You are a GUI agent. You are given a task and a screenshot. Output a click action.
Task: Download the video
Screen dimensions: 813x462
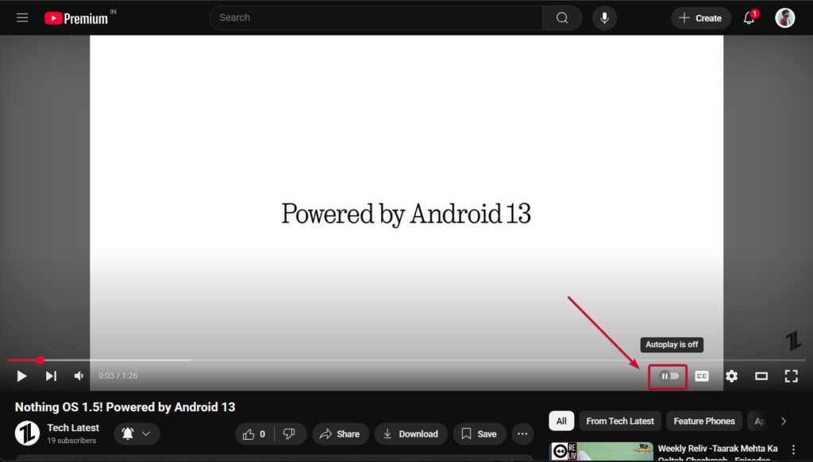411,433
